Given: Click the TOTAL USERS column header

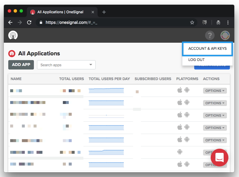Looking at the screenshot, I should (x=72, y=79).
